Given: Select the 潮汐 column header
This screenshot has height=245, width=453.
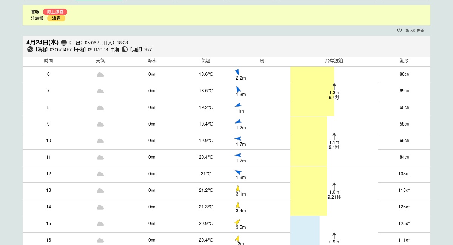Looking at the screenshot, I should pos(404,61).
